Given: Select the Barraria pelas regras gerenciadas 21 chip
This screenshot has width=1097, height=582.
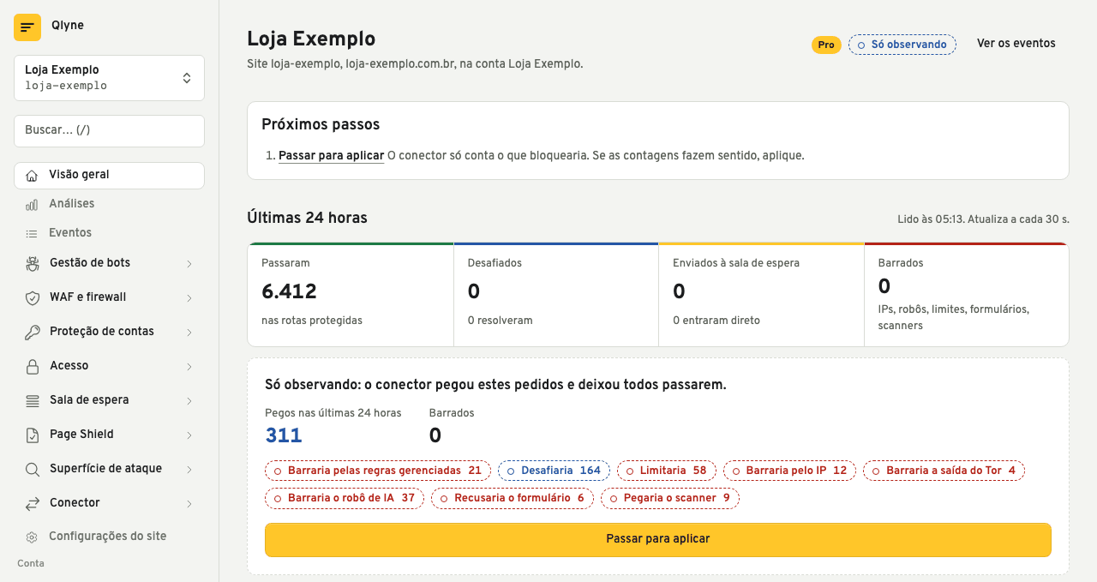Looking at the screenshot, I should (378, 471).
